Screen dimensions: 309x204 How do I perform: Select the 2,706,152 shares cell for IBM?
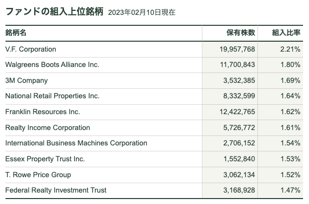point(230,143)
